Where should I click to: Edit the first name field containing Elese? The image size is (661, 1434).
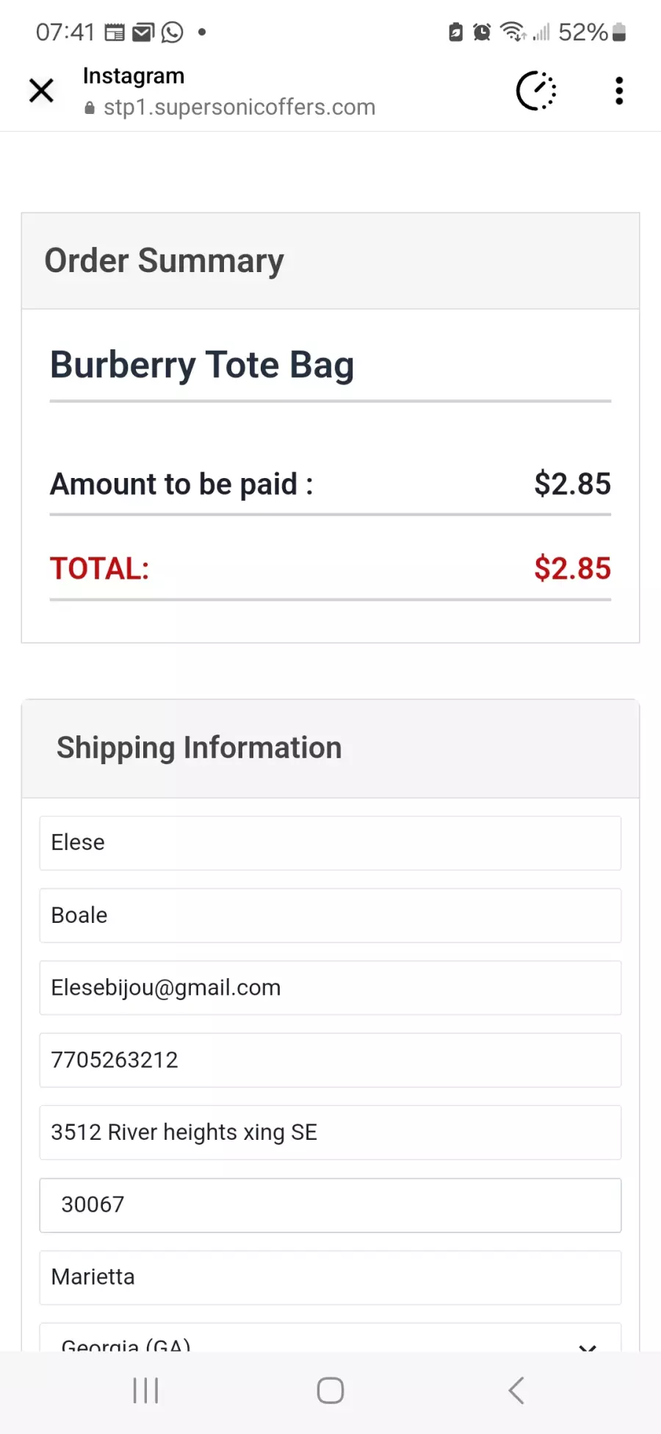tap(330, 843)
